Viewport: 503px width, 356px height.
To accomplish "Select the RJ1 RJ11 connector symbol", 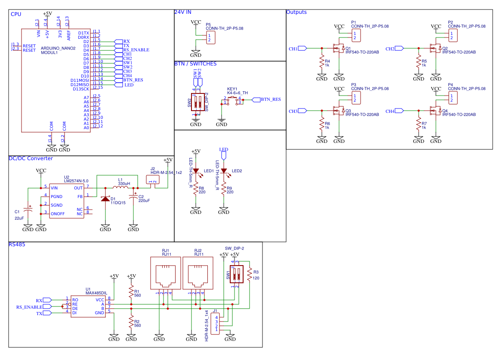I will click(166, 273).
